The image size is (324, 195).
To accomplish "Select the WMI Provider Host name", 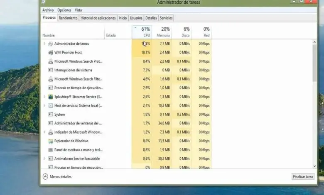I will 68,52.
